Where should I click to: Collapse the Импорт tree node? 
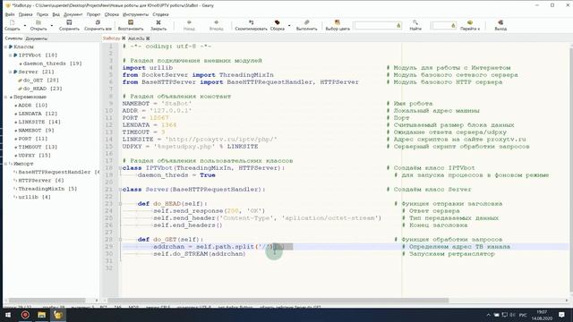[6, 164]
